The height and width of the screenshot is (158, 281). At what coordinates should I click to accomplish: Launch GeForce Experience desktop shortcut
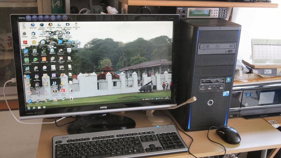[44, 51]
